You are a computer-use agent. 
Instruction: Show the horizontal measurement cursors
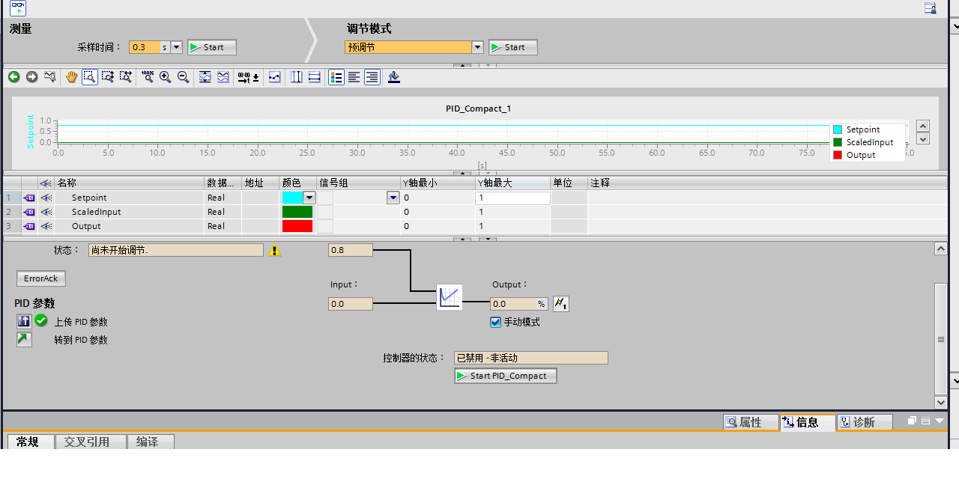click(x=315, y=77)
